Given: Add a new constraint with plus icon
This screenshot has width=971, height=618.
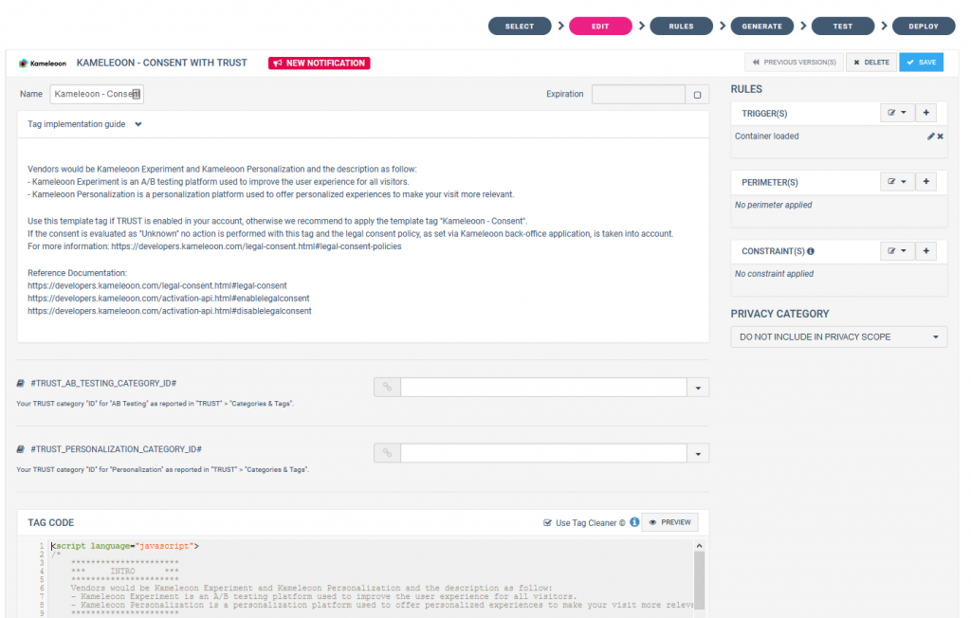Looking at the screenshot, I should (x=926, y=251).
